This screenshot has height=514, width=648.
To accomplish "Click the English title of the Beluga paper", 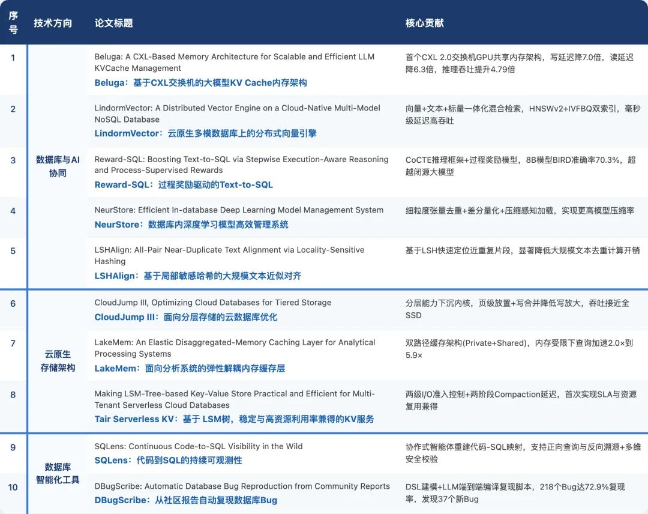I will tap(235, 62).
